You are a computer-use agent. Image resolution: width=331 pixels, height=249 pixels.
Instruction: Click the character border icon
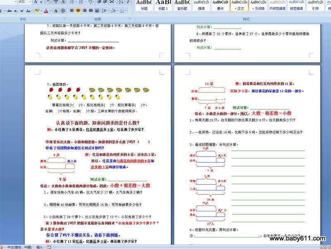[x=63, y=2]
